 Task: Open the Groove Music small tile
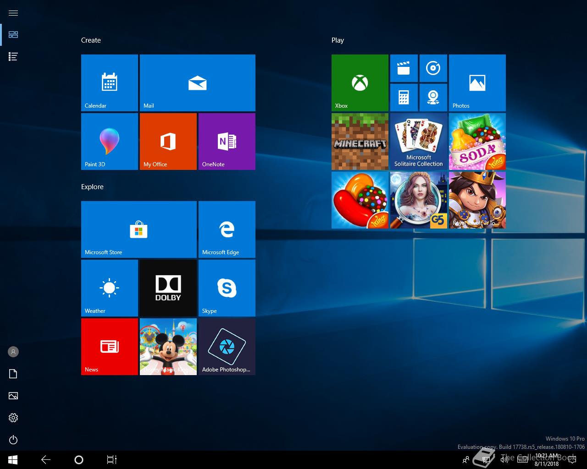(433, 68)
